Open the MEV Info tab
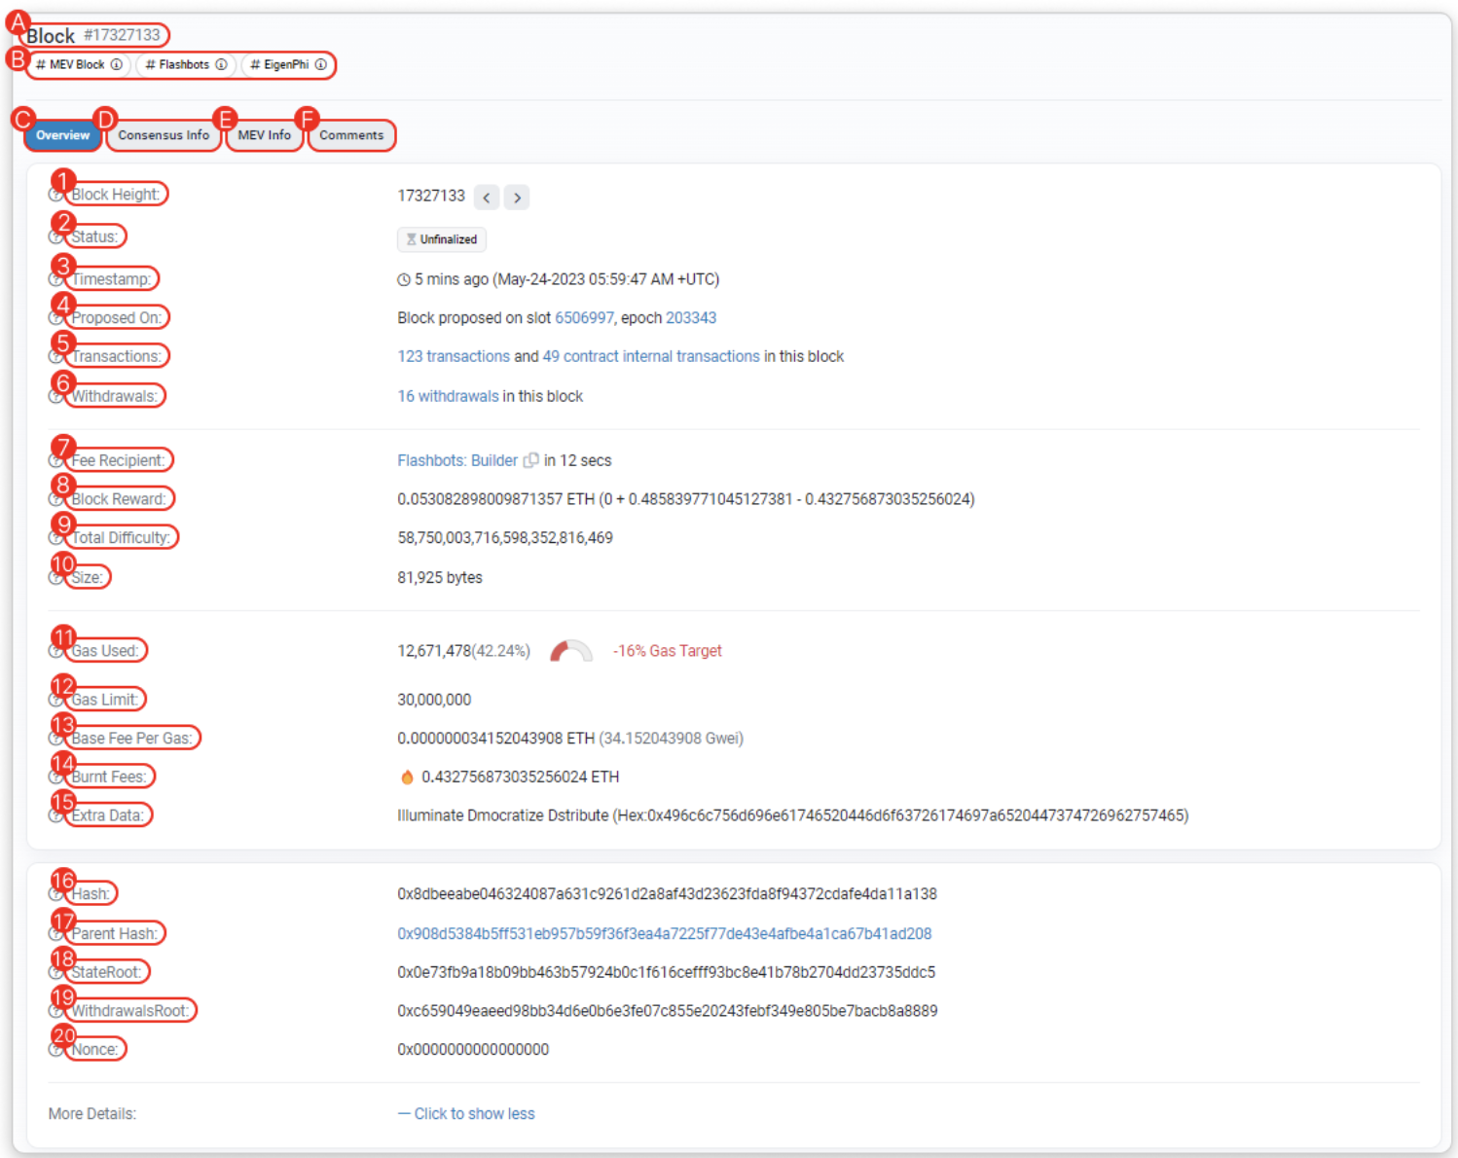This screenshot has width=1458, height=1158. point(265,135)
